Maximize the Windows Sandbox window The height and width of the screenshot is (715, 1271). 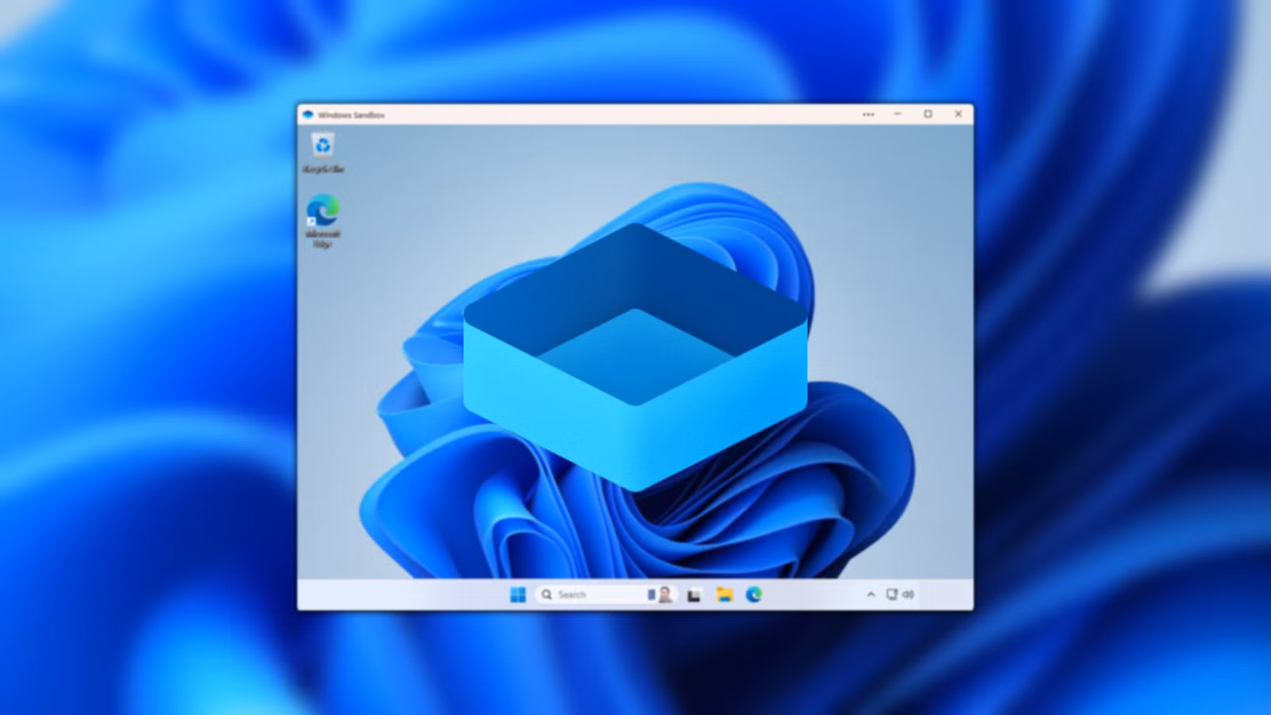pos(928,114)
